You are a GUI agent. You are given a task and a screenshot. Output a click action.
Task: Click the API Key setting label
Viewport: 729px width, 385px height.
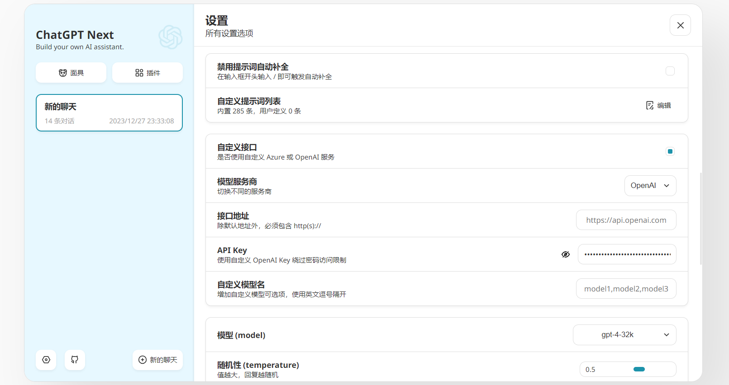coord(232,250)
